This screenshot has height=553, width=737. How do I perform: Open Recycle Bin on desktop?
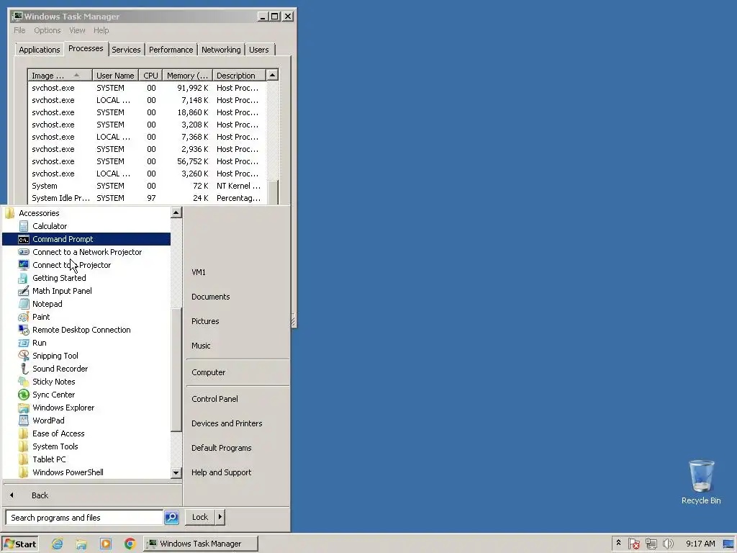(x=701, y=482)
